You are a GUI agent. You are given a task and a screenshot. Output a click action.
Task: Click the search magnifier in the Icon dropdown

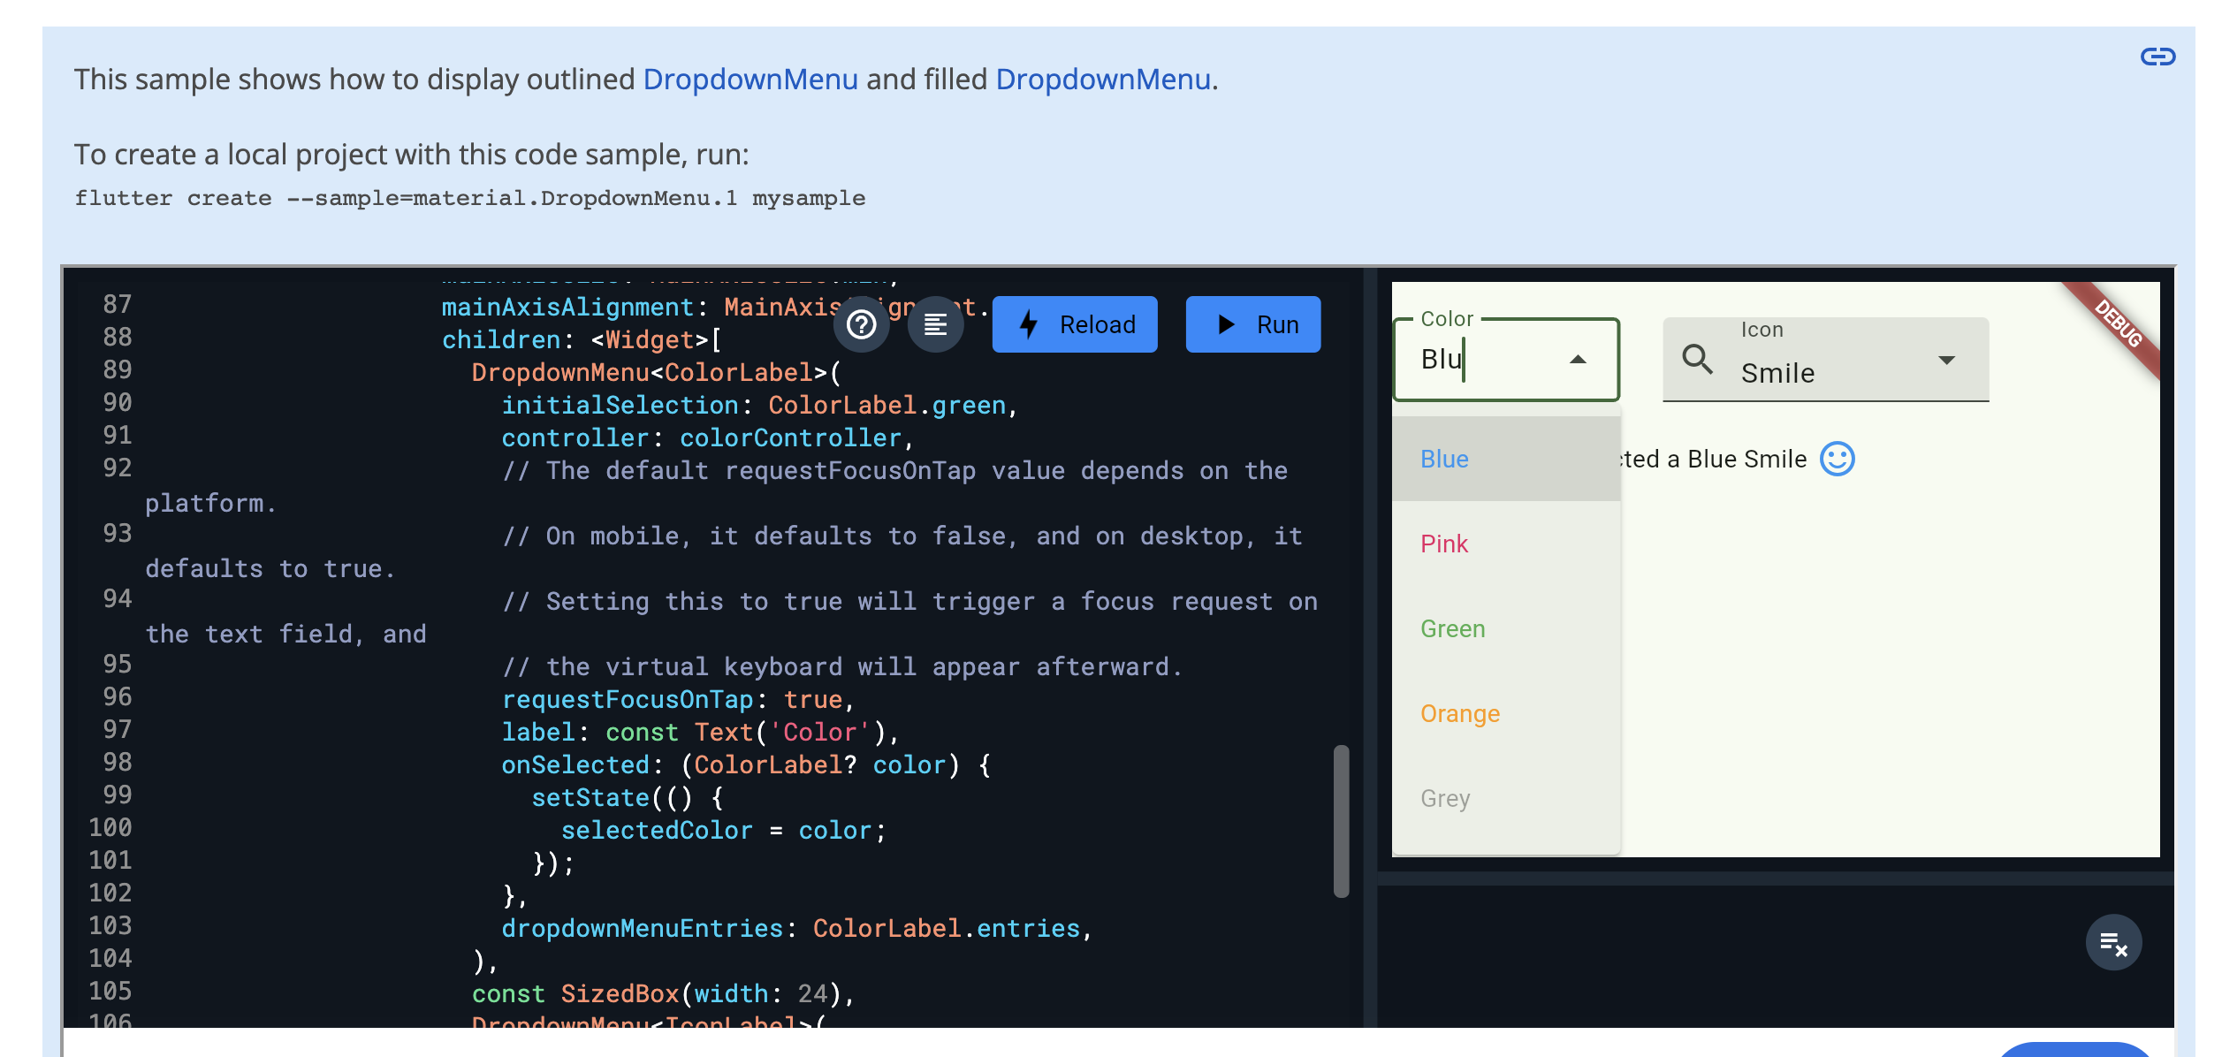coord(1697,360)
